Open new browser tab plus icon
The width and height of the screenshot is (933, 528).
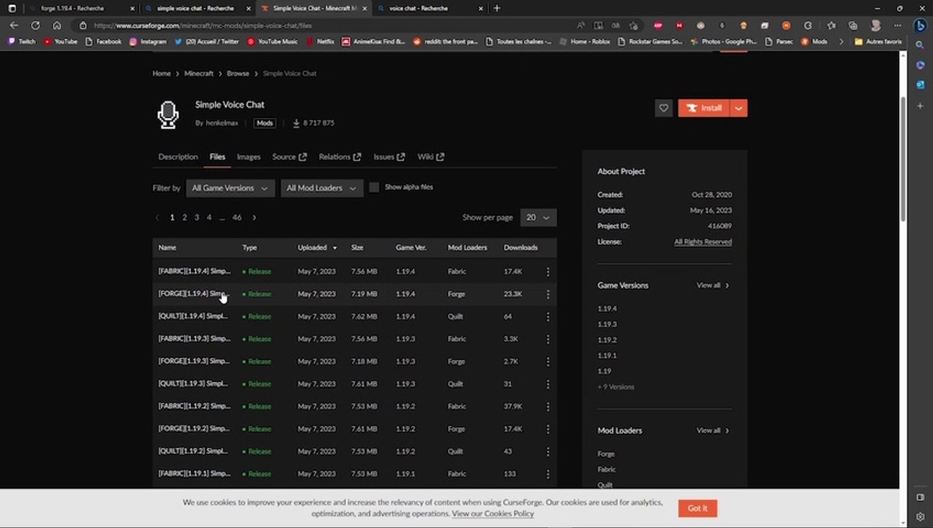pyautogui.click(x=497, y=8)
